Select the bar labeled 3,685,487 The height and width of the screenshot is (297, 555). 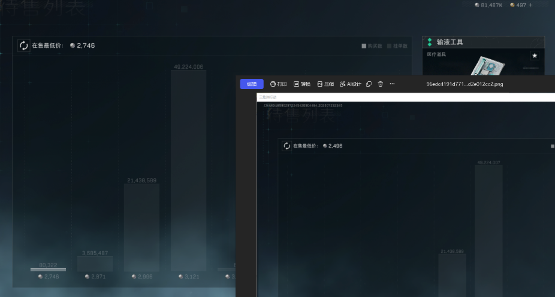click(95, 264)
